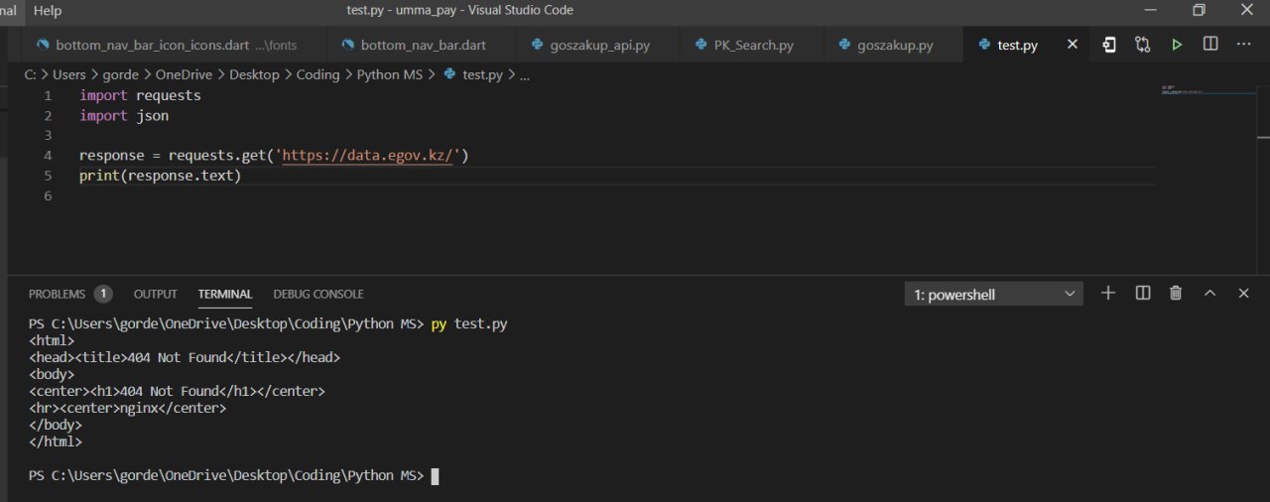This screenshot has height=502, width=1270.
Task: Switch to the OUTPUT panel tab
Action: coord(155,294)
